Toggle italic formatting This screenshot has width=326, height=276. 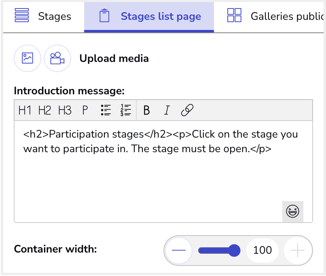click(167, 110)
